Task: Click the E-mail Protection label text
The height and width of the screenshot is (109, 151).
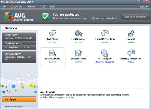Action: pyautogui.click(x=105, y=39)
